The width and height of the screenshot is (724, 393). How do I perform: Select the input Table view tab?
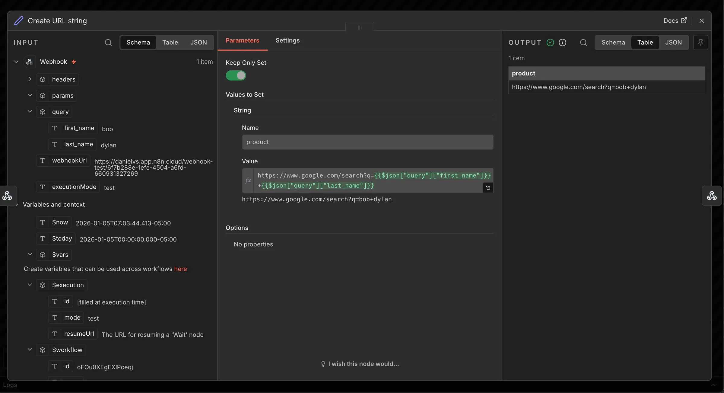click(x=170, y=43)
